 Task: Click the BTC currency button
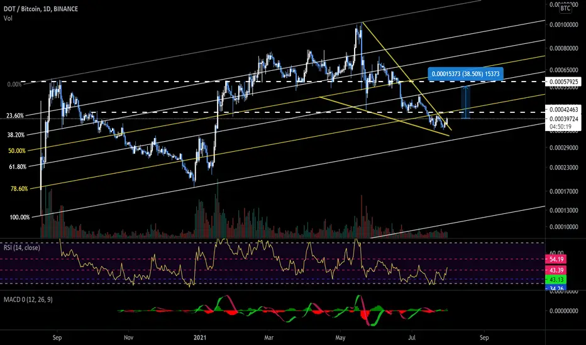coord(565,8)
